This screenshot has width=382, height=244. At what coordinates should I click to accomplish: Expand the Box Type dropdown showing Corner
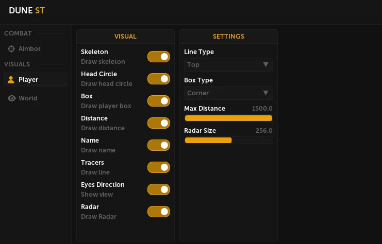coord(228,93)
